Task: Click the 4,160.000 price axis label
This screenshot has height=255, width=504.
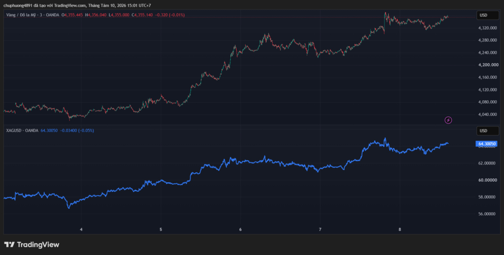Action: [488, 77]
